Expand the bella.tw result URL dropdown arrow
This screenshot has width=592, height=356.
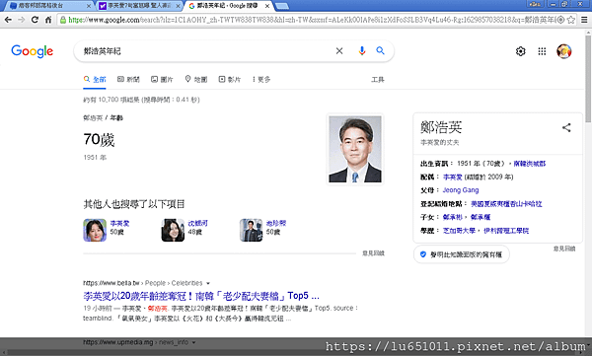click(x=208, y=283)
